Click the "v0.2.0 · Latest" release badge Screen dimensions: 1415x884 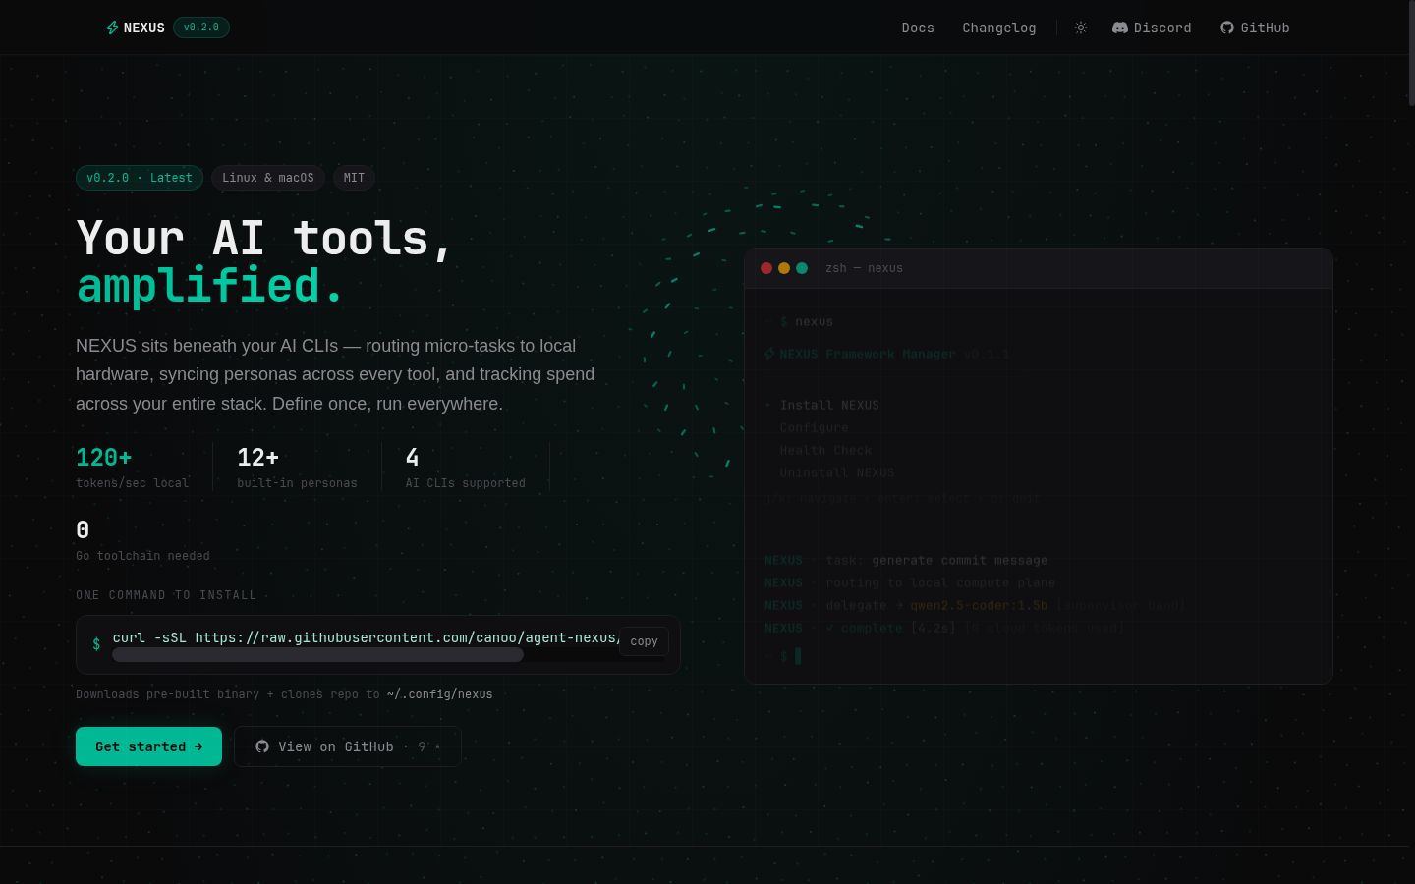point(140,178)
